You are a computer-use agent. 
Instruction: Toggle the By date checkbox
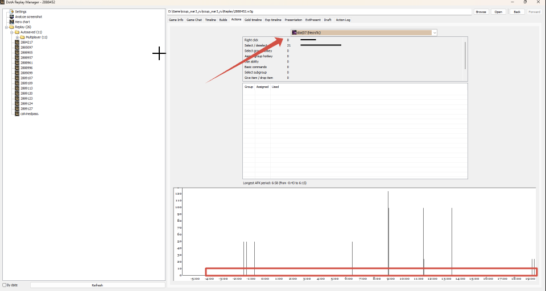tap(5, 285)
